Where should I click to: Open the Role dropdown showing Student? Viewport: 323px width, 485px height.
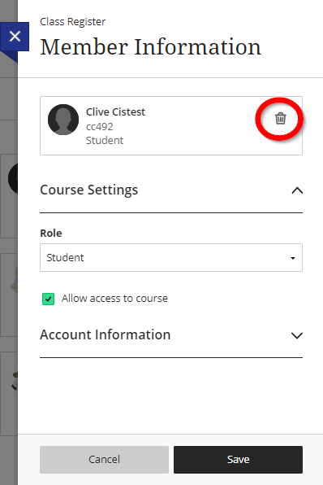171,258
